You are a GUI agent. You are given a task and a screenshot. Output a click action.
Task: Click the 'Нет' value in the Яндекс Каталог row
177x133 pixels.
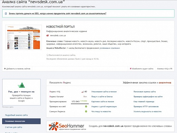pos(85,97)
